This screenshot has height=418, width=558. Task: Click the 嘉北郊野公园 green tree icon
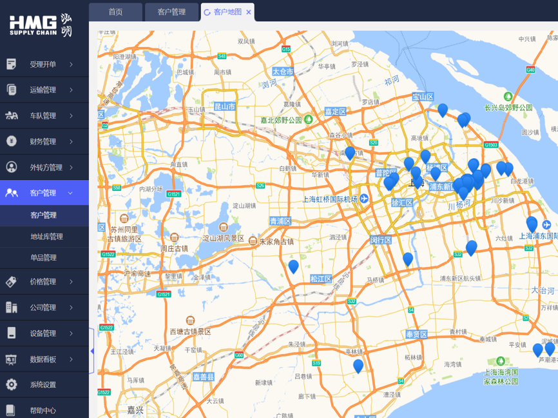(309, 119)
